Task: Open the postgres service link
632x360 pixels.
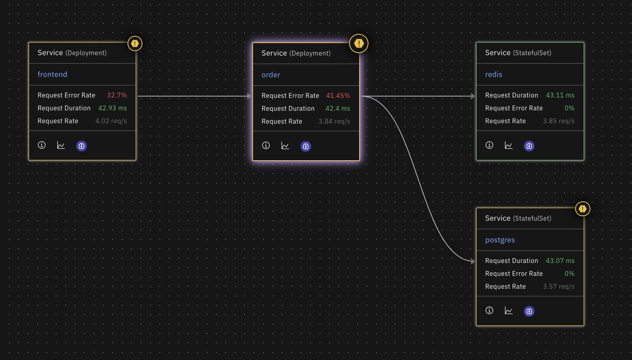Action: coord(500,240)
